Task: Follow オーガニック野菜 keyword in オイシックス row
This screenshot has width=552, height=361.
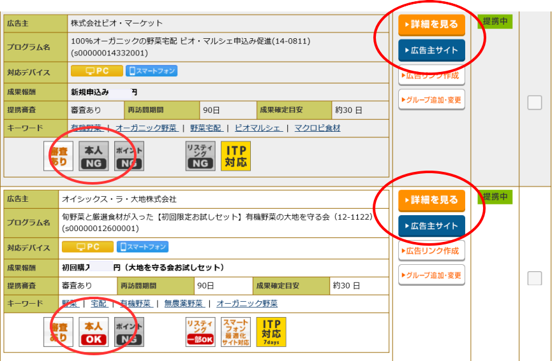Action: pos(247,304)
